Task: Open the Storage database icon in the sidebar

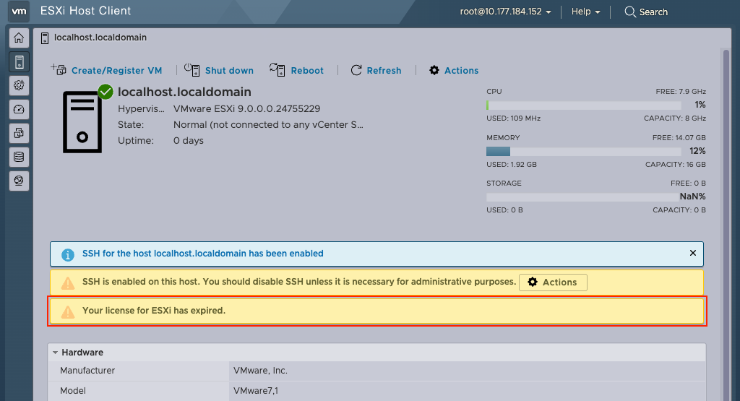Action: tap(19, 157)
